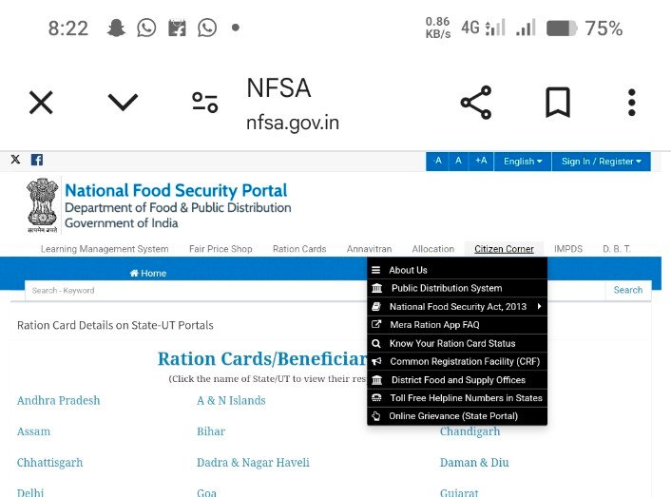Viewport: 671px width, 497px height.
Task: Open Daman & Diu link
Action: point(474,463)
